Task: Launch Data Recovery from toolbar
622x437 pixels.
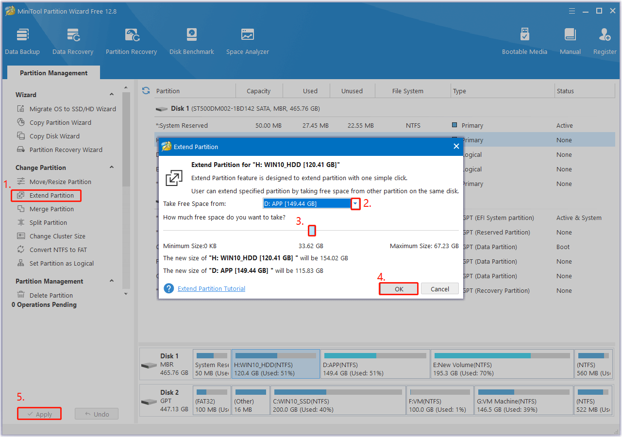Action: coord(73,41)
